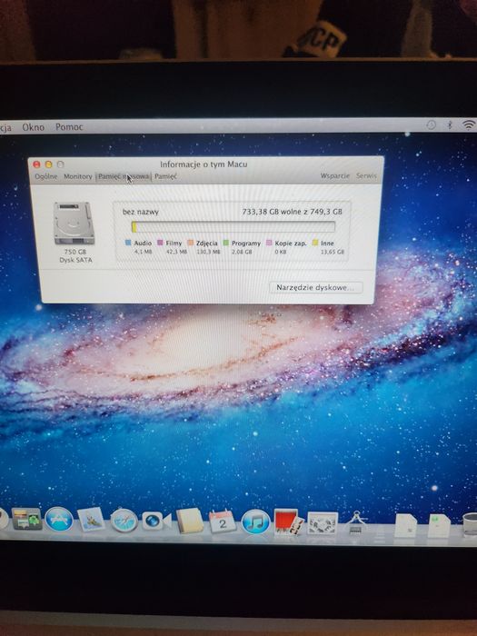
Task: Open Address Book dock icon
Action: [189, 521]
